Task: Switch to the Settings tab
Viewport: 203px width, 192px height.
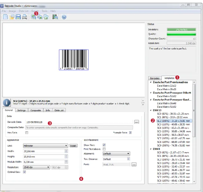Action: [22, 110]
